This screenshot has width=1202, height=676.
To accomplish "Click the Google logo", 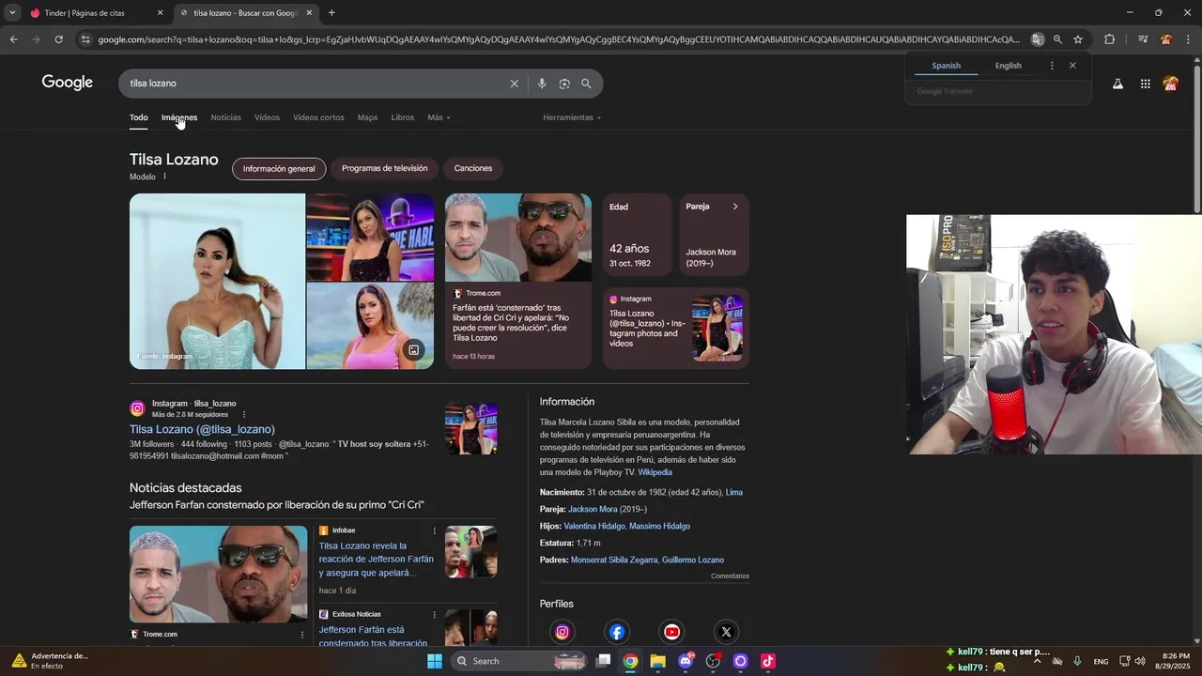I will (x=67, y=83).
